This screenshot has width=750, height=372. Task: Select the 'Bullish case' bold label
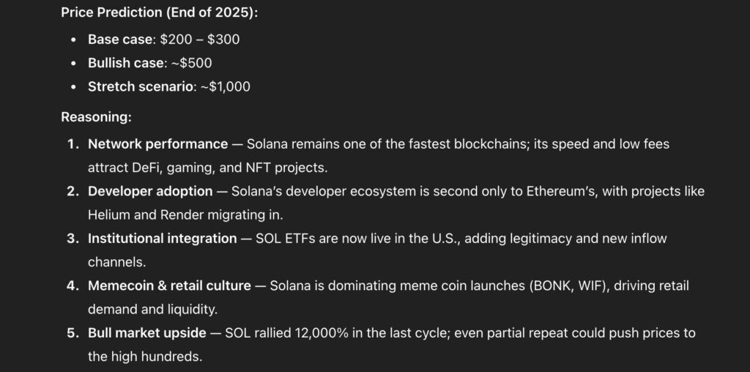[126, 63]
